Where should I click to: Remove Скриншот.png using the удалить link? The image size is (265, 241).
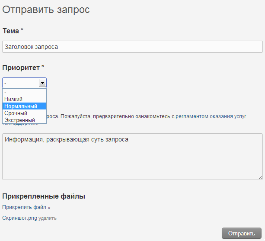pos(48,219)
